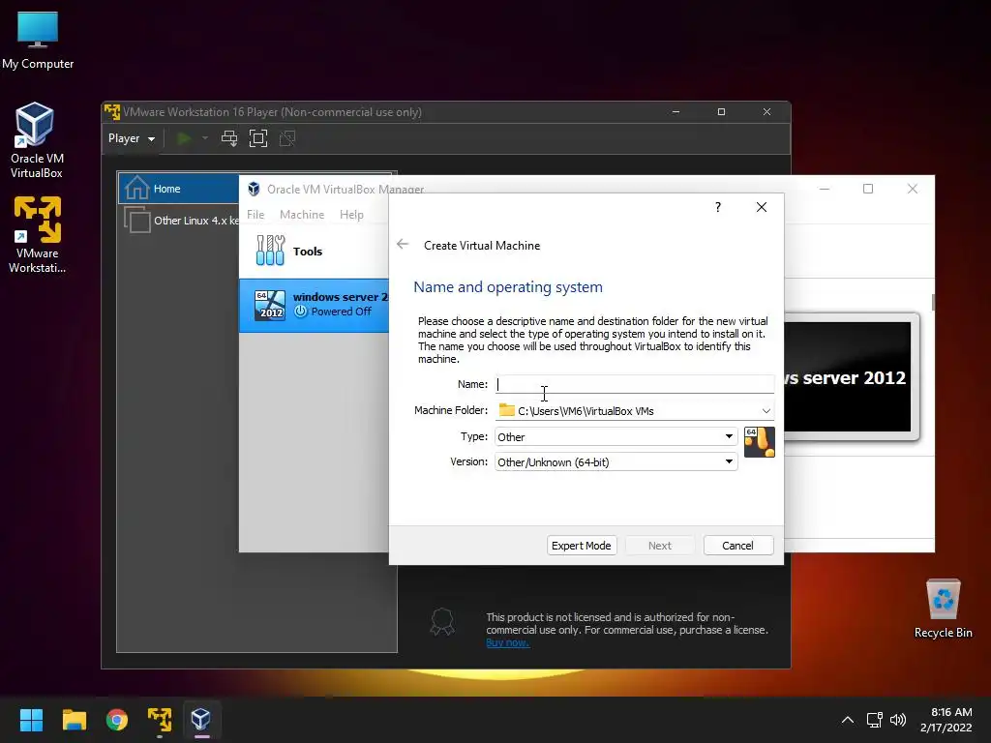Switch to VMware Player taskbar icon

(x=160, y=720)
